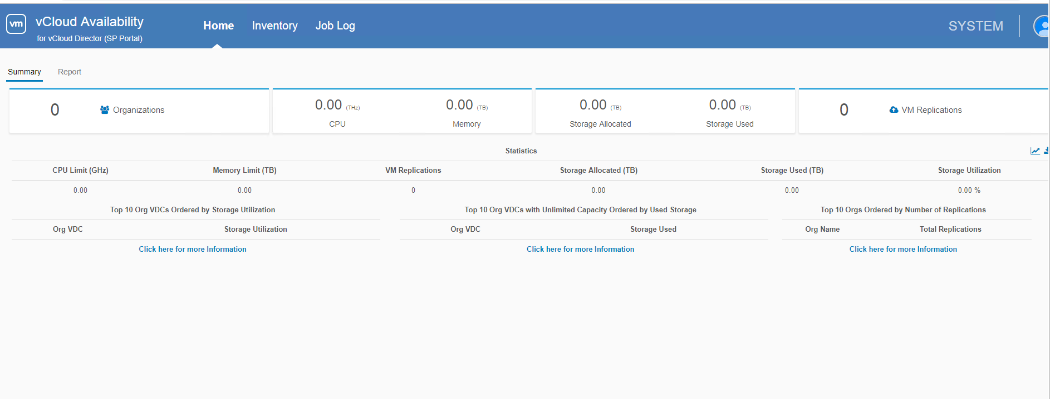Click the download icon beside Statistics chart icon
The height and width of the screenshot is (399, 1050).
click(1046, 151)
